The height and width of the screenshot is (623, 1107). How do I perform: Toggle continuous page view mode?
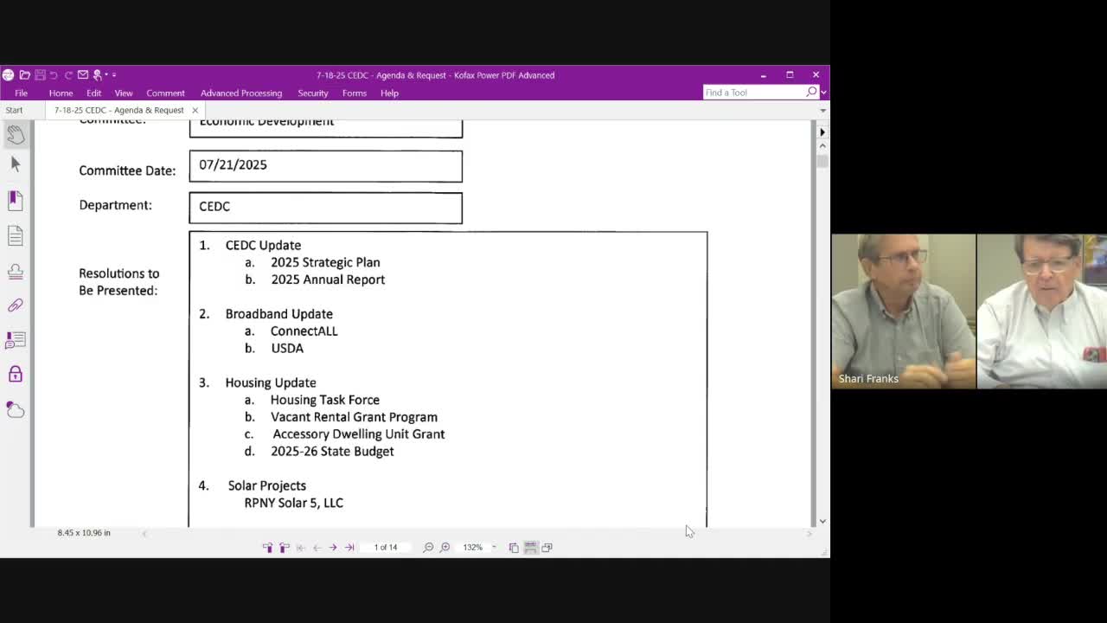(x=530, y=547)
